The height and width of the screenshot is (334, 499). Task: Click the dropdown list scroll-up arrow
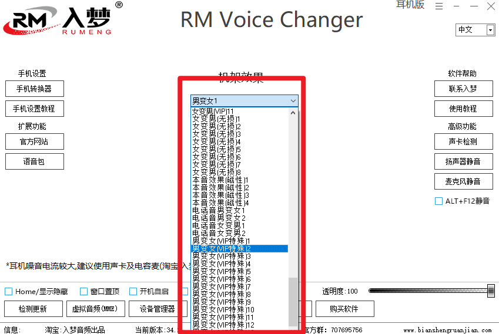pos(293,113)
